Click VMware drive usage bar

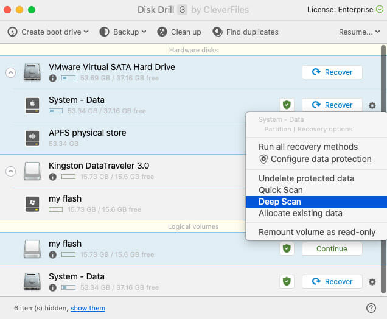tap(68, 79)
